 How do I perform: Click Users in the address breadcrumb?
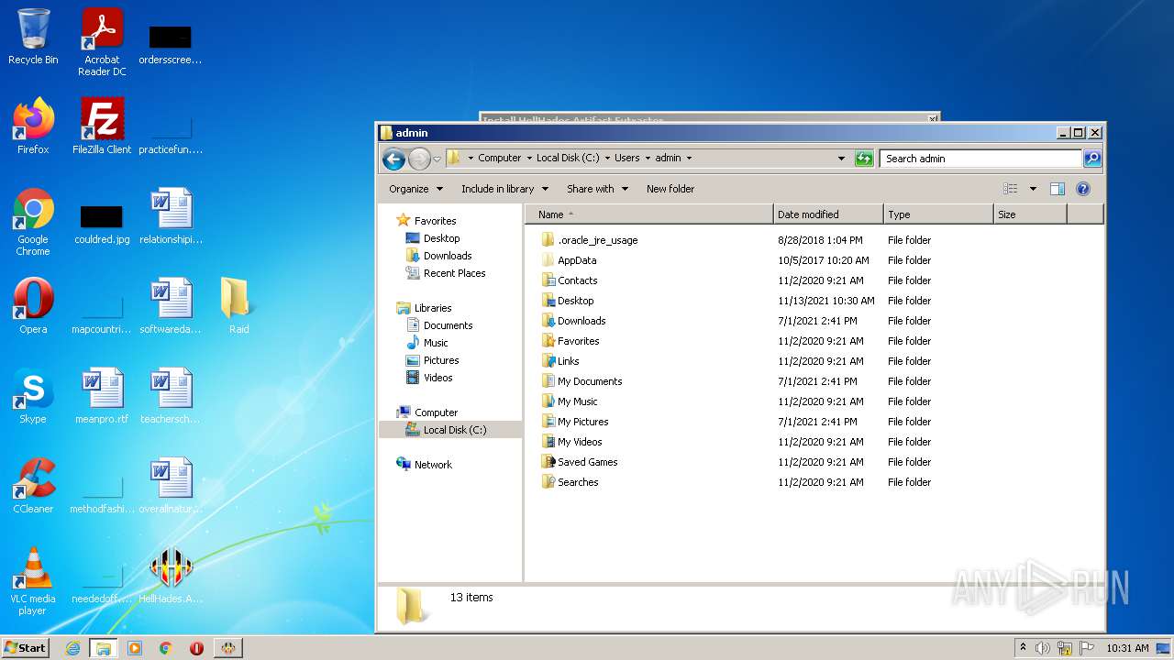tap(627, 158)
